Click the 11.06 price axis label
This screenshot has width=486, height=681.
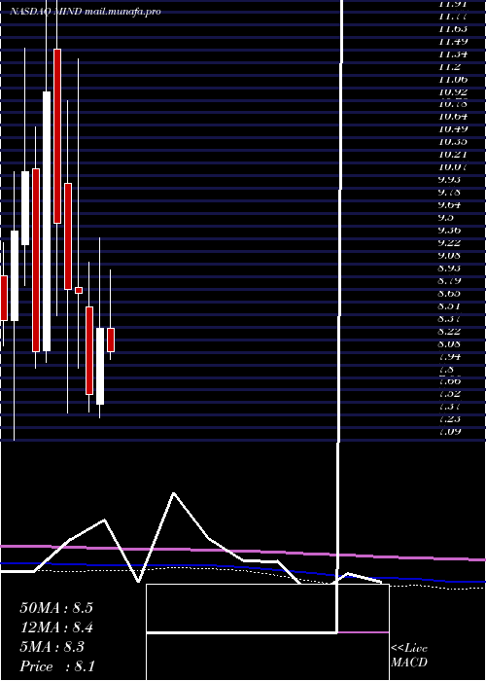453,79
